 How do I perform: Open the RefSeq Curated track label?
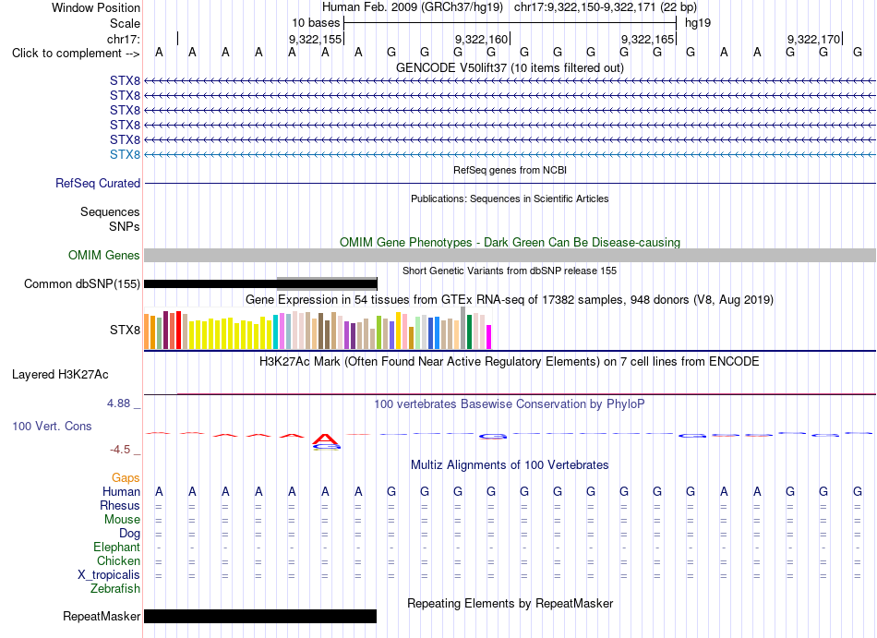(98, 184)
